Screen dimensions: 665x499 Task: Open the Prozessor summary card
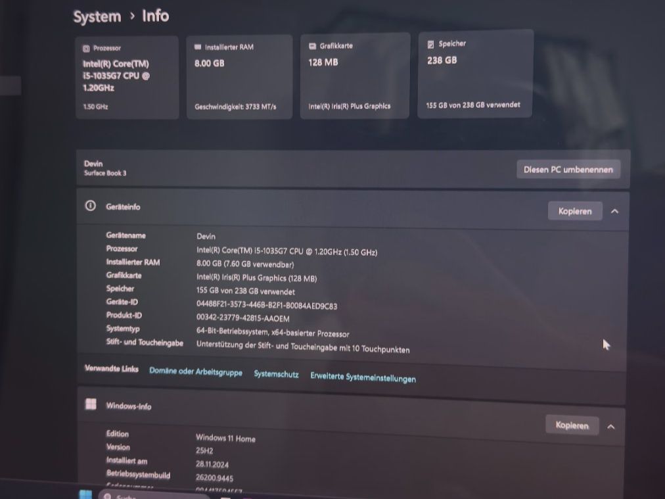click(127, 77)
